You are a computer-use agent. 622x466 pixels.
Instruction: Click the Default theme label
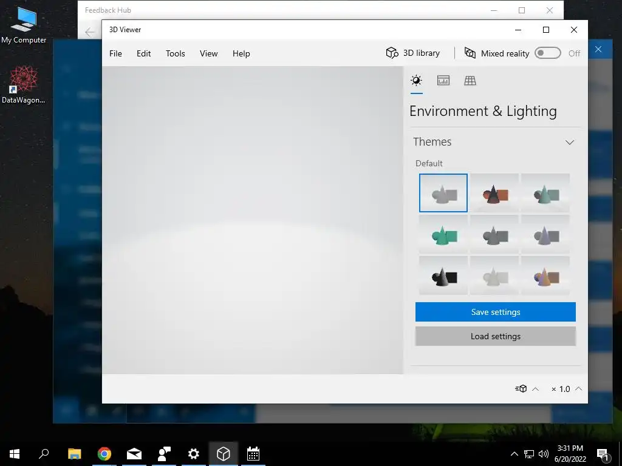pyautogui.click(x=429, y=163)
